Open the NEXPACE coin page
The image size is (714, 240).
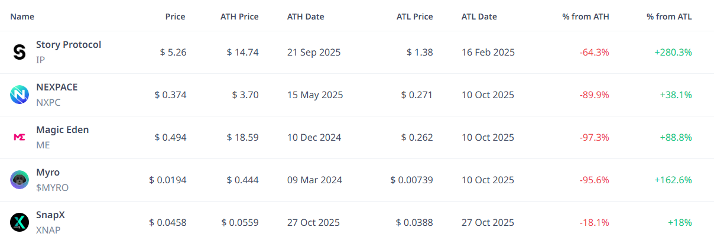[57, 87]
